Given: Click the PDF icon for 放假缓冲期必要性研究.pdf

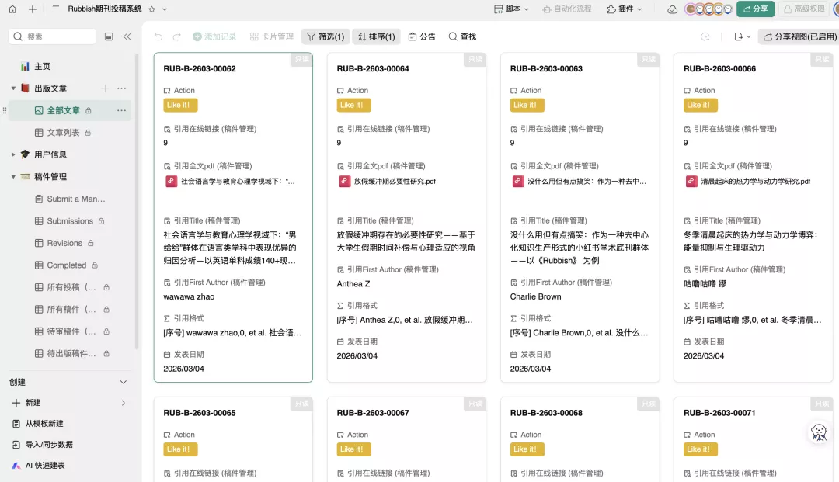Looking at the screenshot, I should point(344,181).
